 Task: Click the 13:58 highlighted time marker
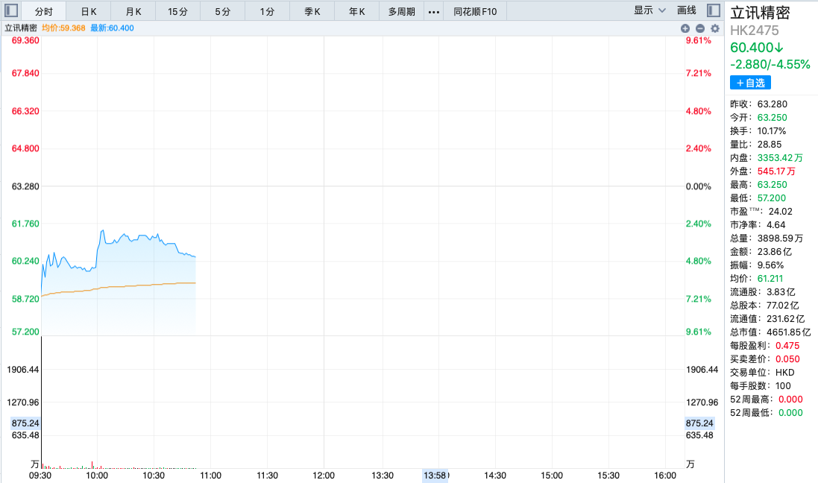435,476
